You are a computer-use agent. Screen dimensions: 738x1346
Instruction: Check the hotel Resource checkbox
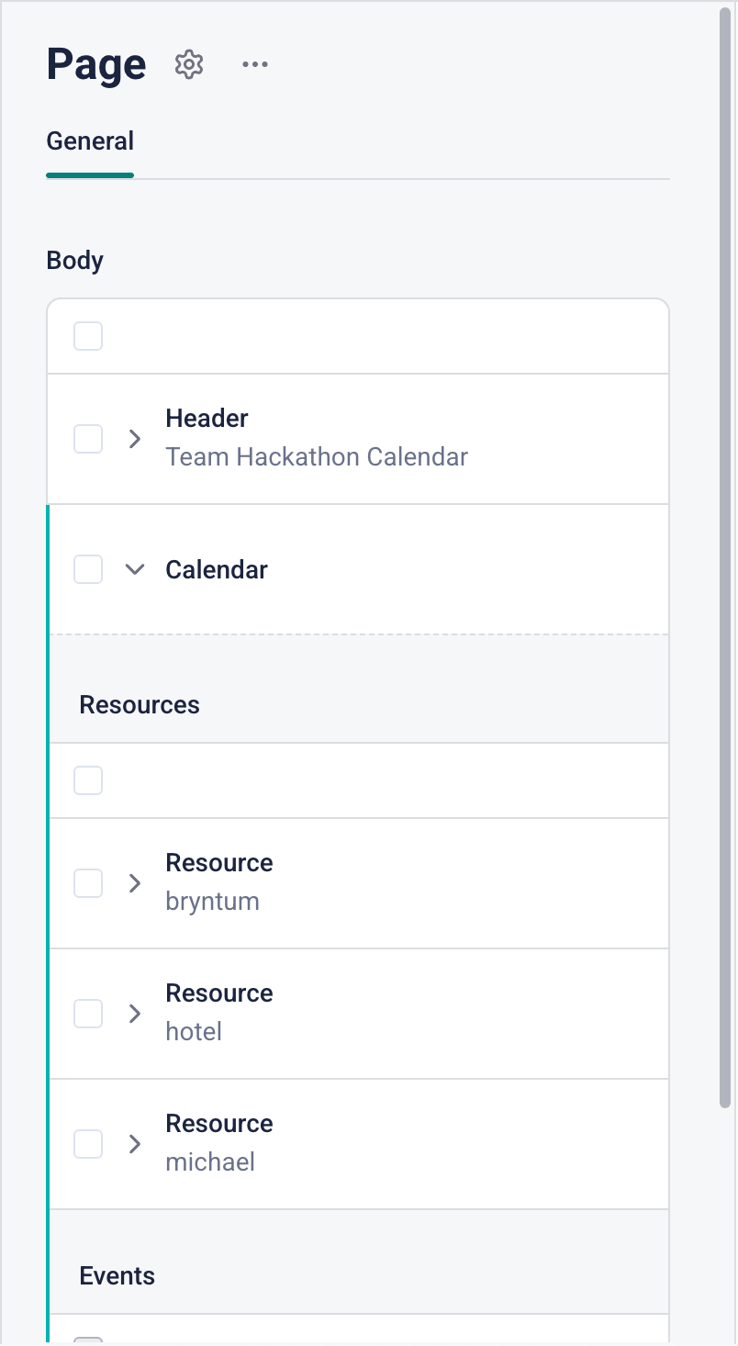[88, 1014]
